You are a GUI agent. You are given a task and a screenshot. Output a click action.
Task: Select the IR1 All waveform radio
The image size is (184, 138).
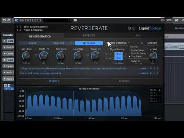click(159, 90)
